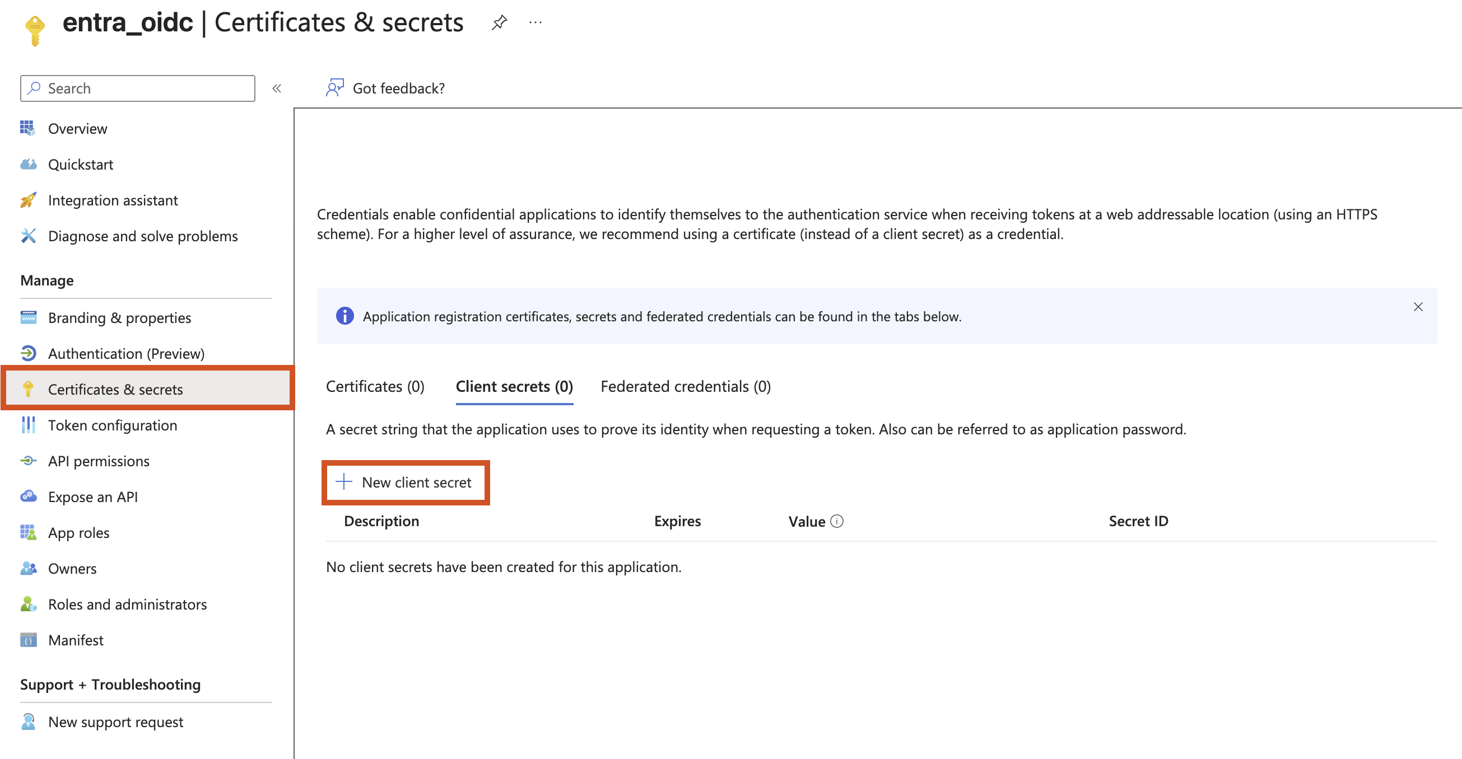This screenshot has width=1462, height=759.
Task: Open Manifest in the sidebar
Action: [x=76, y=640]
